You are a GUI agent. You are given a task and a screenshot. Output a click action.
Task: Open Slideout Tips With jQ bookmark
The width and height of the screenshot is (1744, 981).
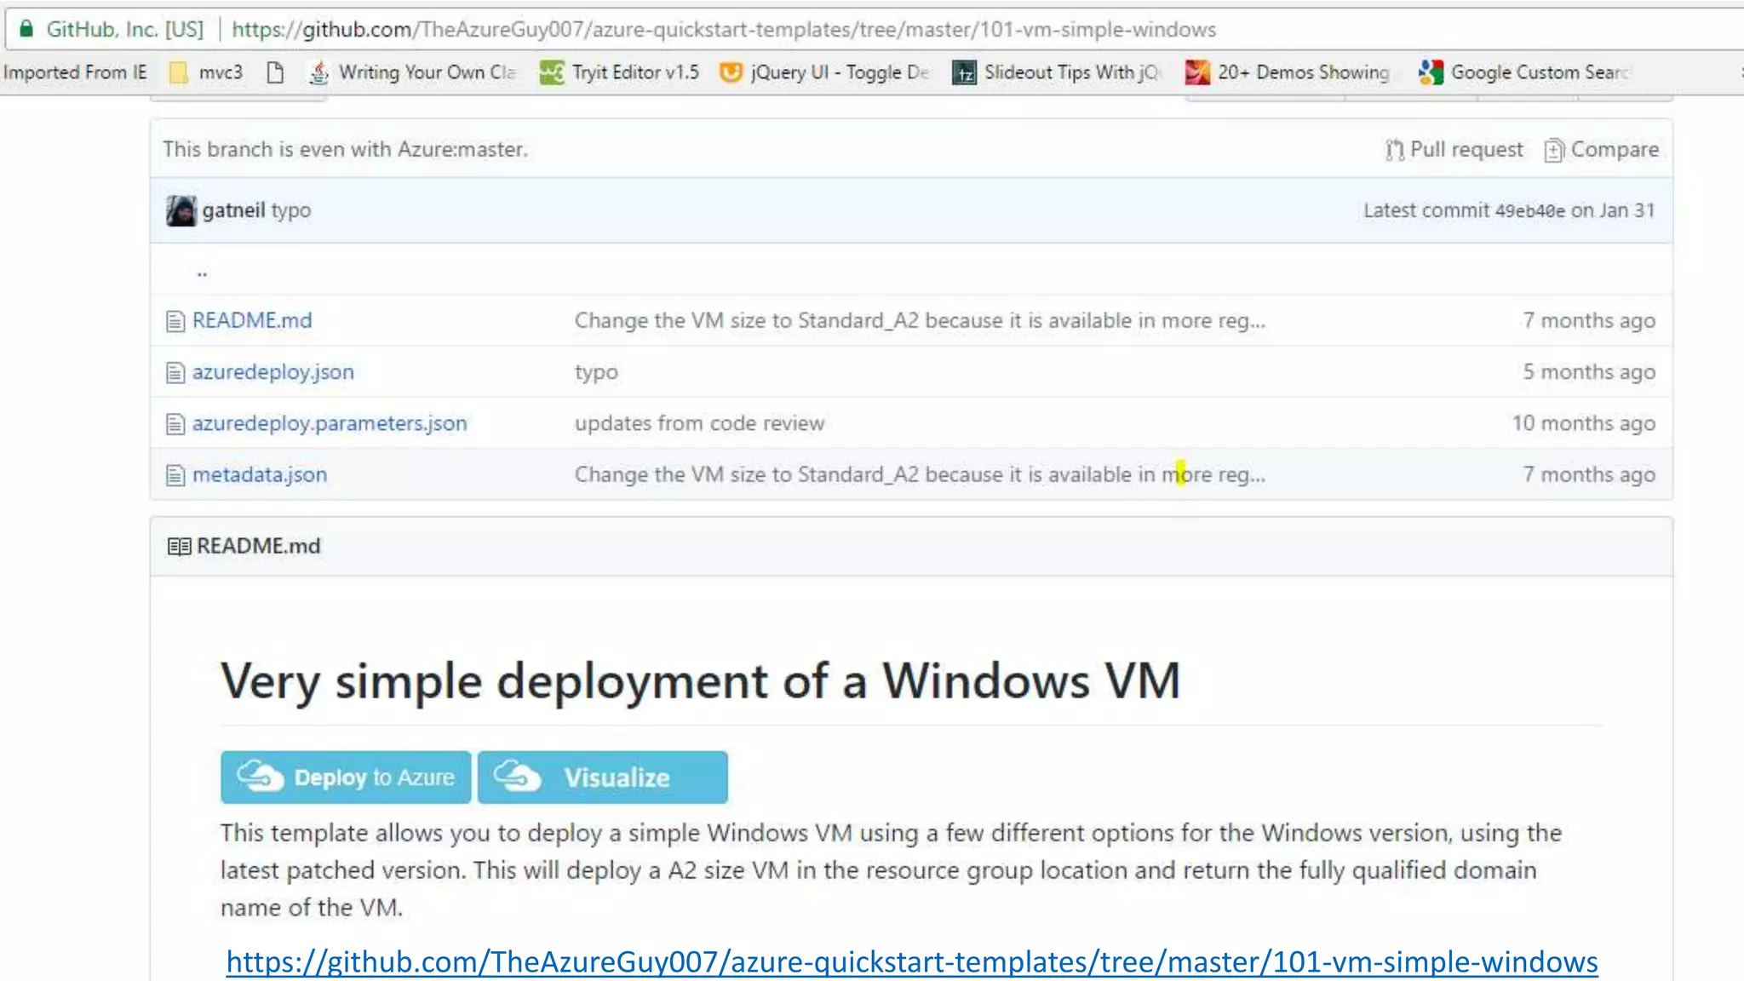[x=1056, y=72]
